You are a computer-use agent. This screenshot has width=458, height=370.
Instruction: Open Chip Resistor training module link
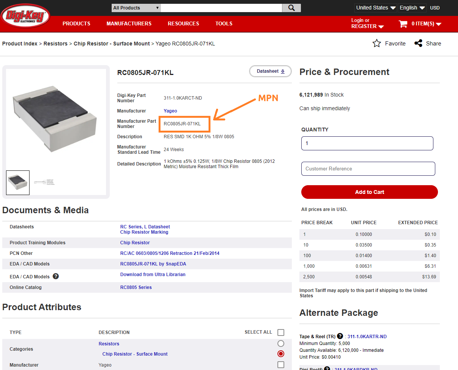135,243
